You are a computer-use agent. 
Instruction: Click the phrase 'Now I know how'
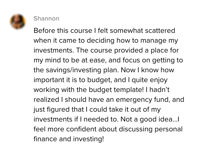(147, 70)
